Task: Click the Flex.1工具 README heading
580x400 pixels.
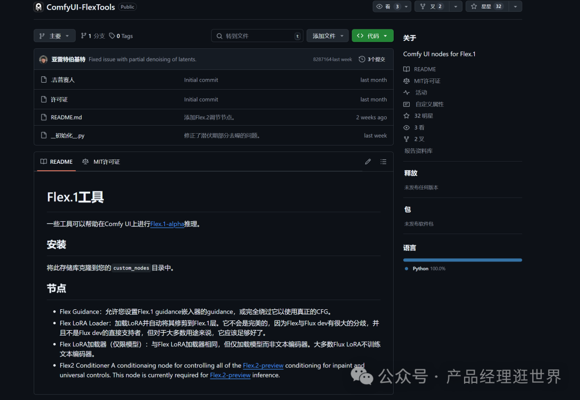Action: [x=75, y=197]
